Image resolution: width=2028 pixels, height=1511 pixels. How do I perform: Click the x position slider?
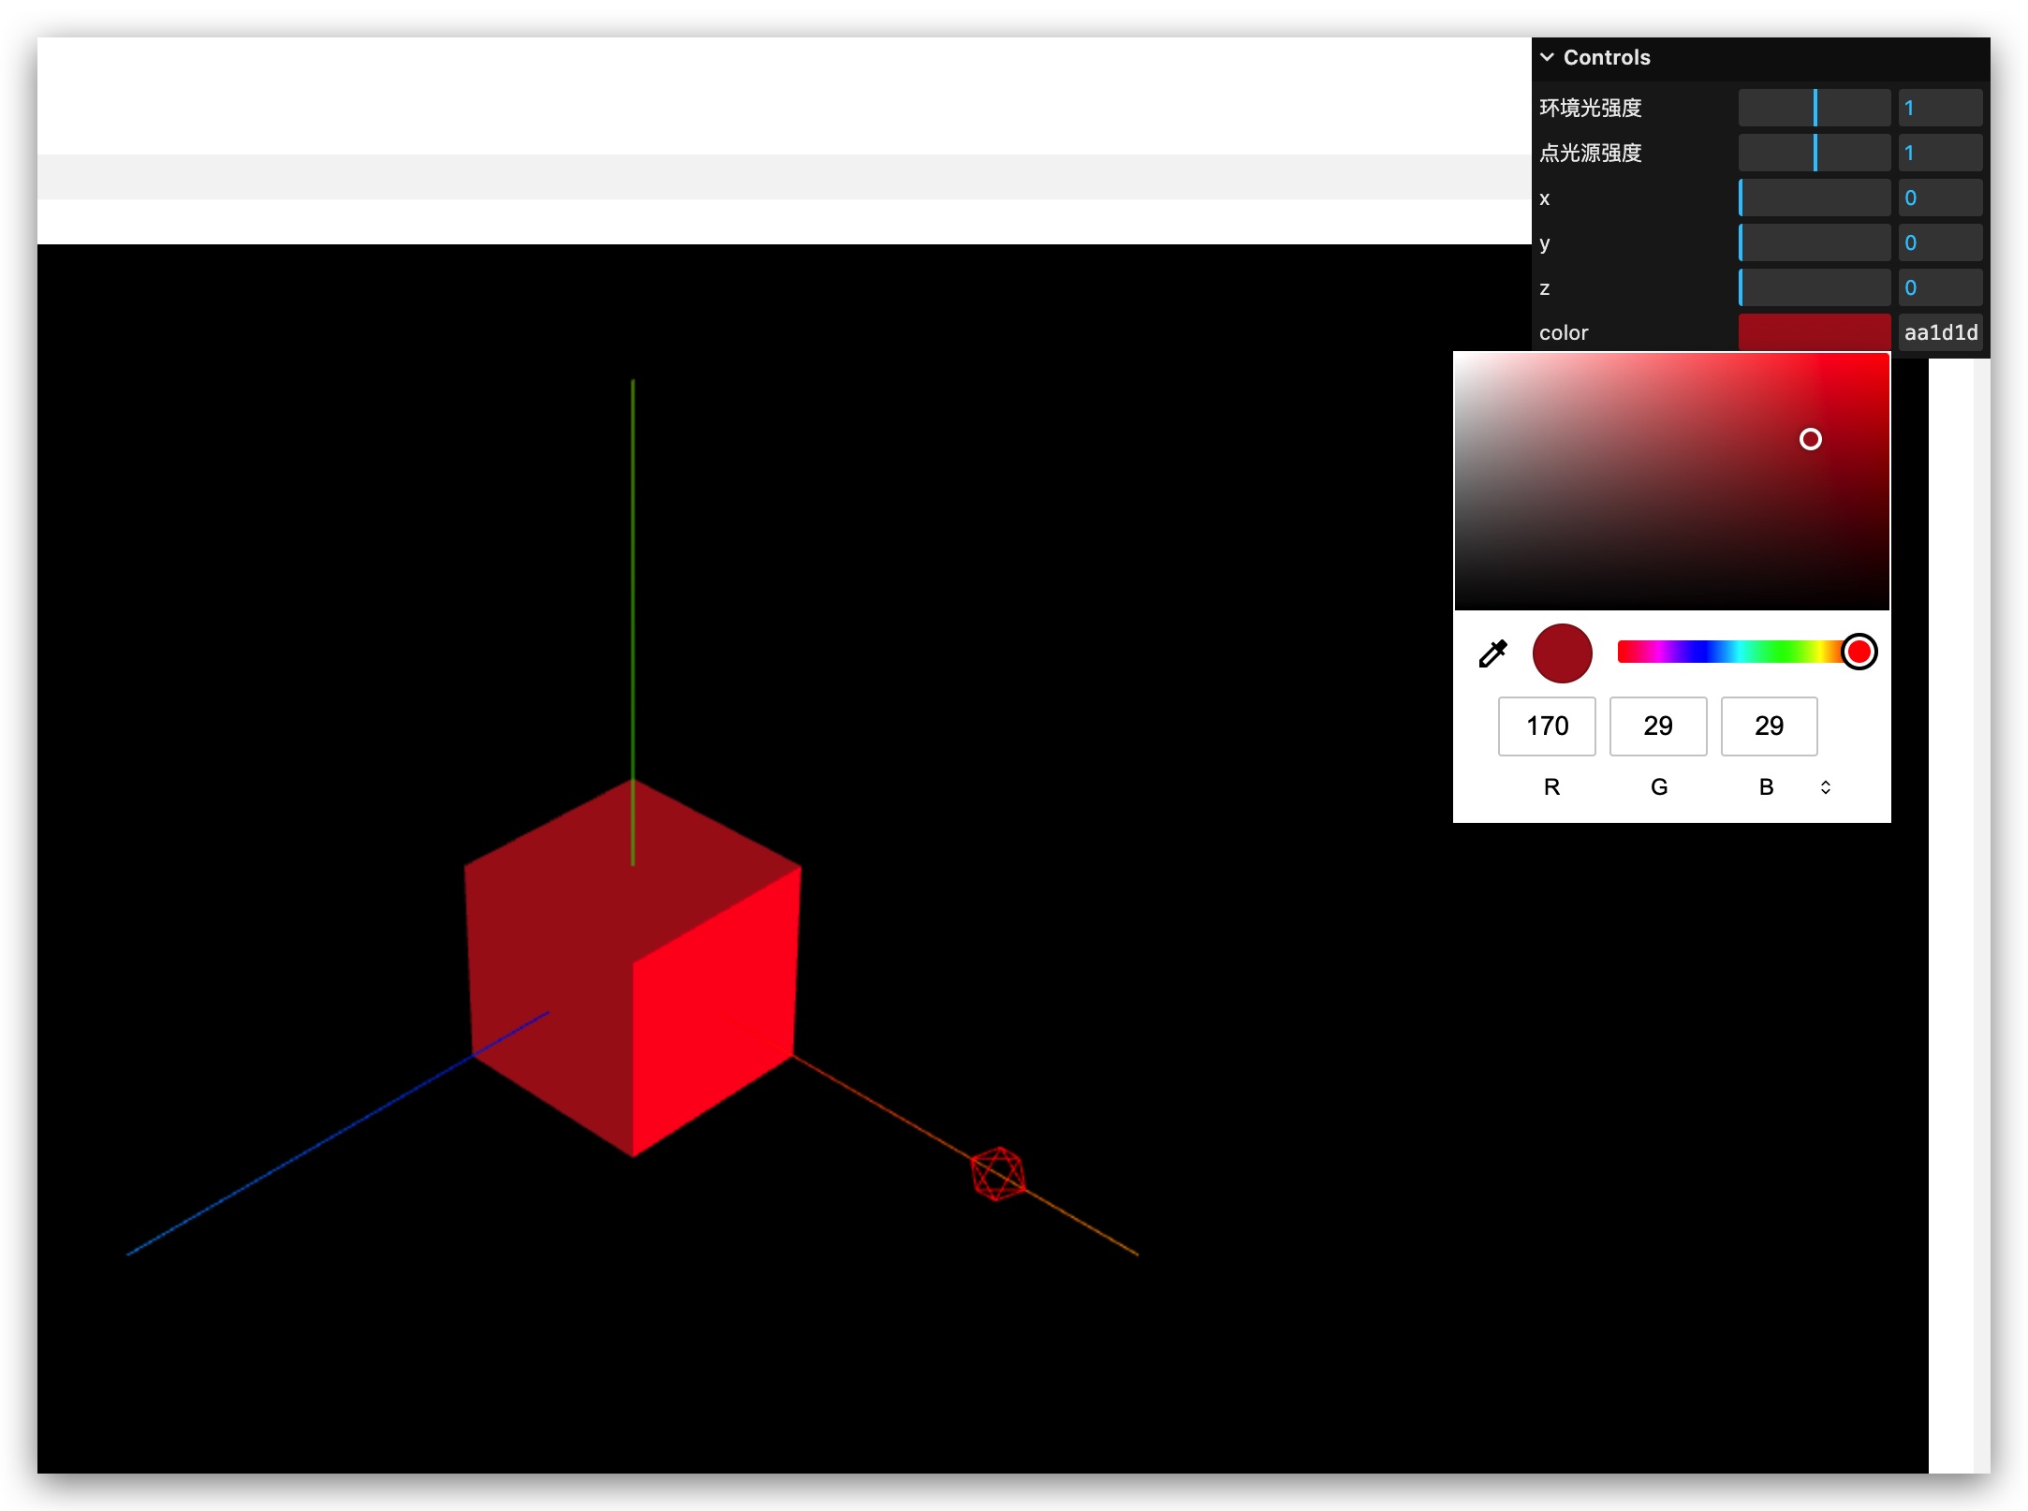click(1815, 198)
